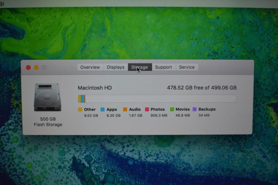The width and height of the screenshot is (278, 185).
Task: Open the Service tab
Action: pos(187,67)
